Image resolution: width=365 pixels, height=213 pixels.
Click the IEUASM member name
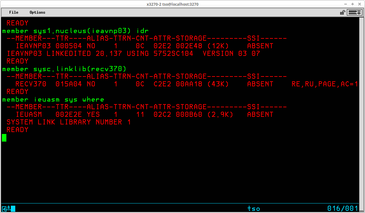pyautogui.click(x=29, y=115)
